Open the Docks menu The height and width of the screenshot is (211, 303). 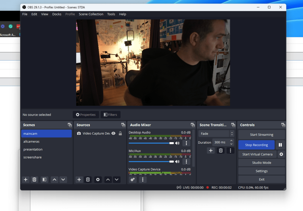[57, 14]
